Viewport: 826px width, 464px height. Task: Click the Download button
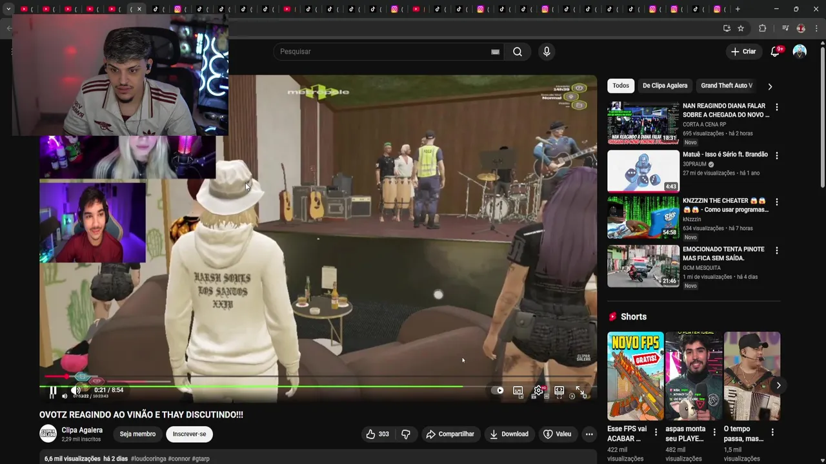click(509, 434)
